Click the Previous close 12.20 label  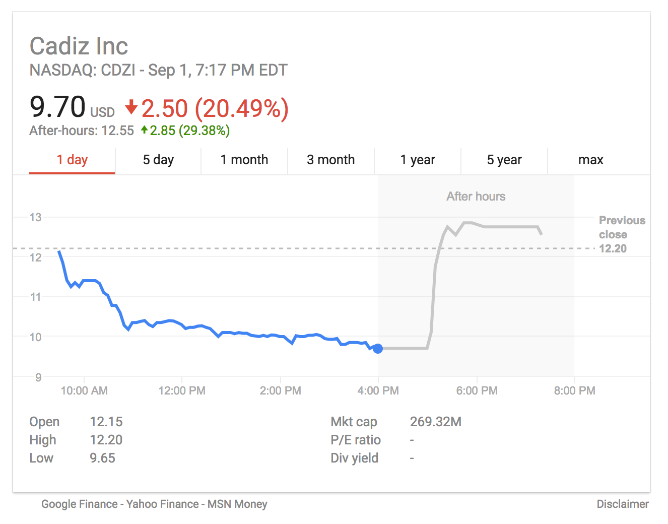coord(622,234)
